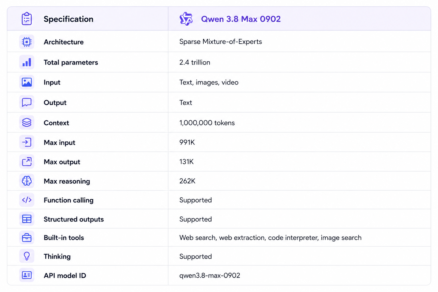Image resolution: width=438 pixels, height=292 pixels.
Task: Click the clipboard icon beside Specification
Action: (x=27, y=19)
